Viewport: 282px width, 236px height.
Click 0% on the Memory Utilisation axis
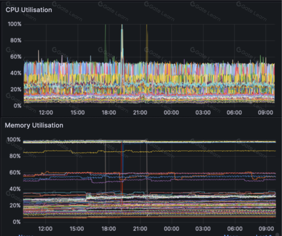click(x=17, y=222)
